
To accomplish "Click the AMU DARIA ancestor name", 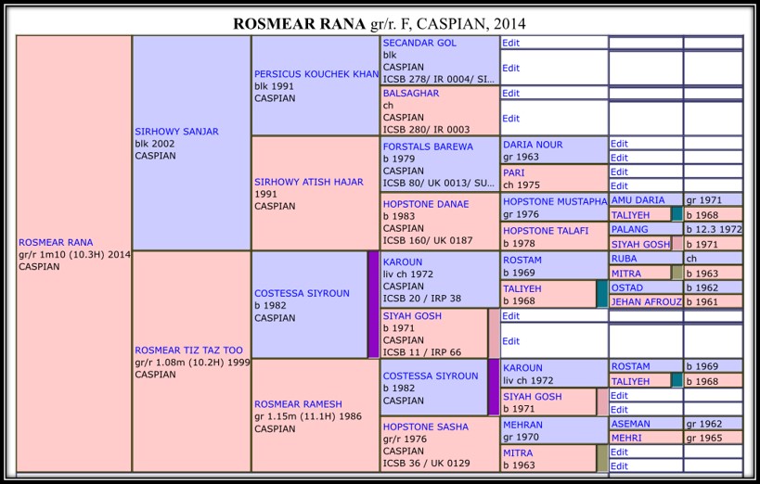I will point(638,200).
